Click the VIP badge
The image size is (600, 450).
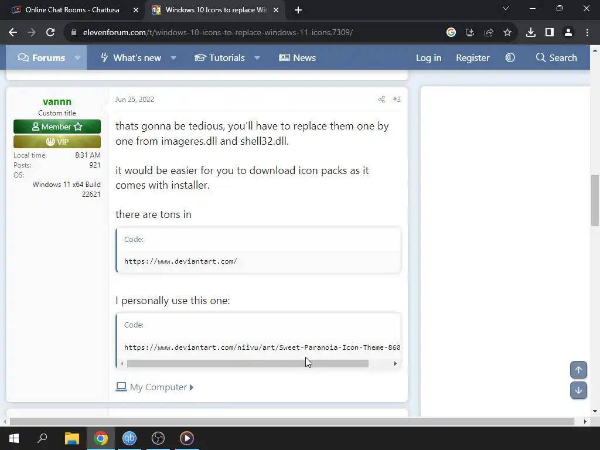click(57, 142)
